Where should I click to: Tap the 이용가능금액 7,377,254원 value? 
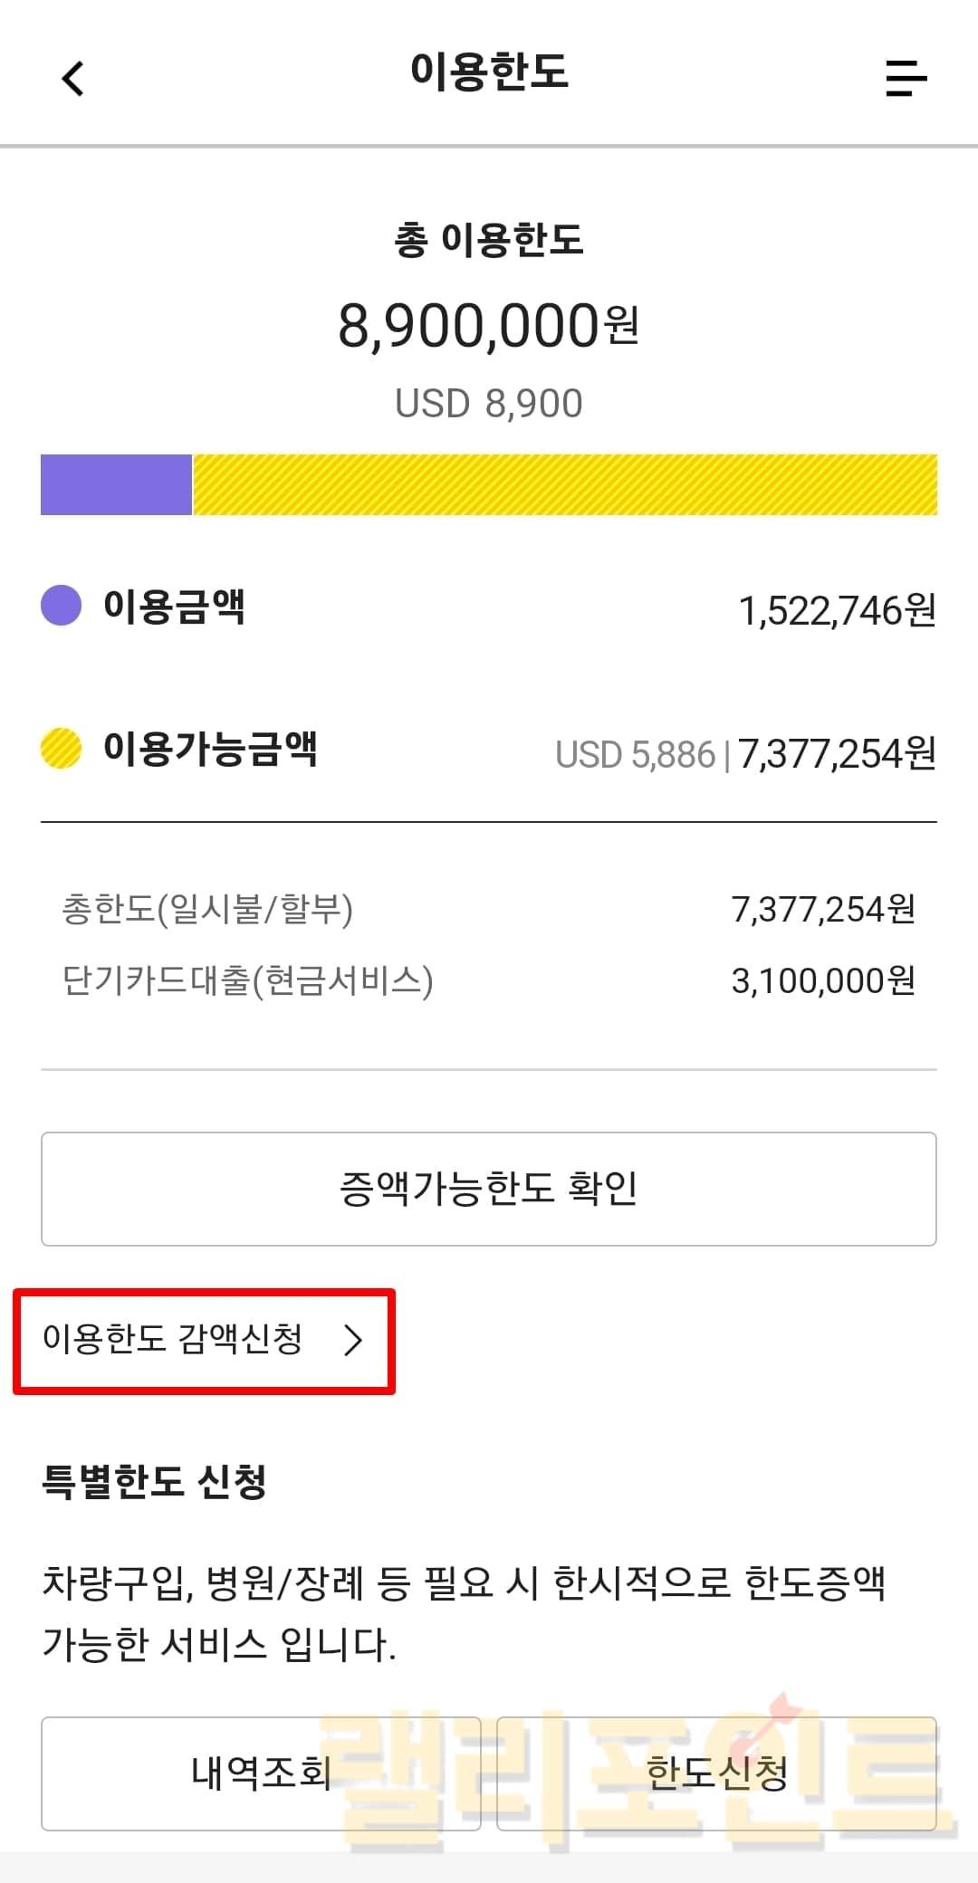tap(837, 753)
